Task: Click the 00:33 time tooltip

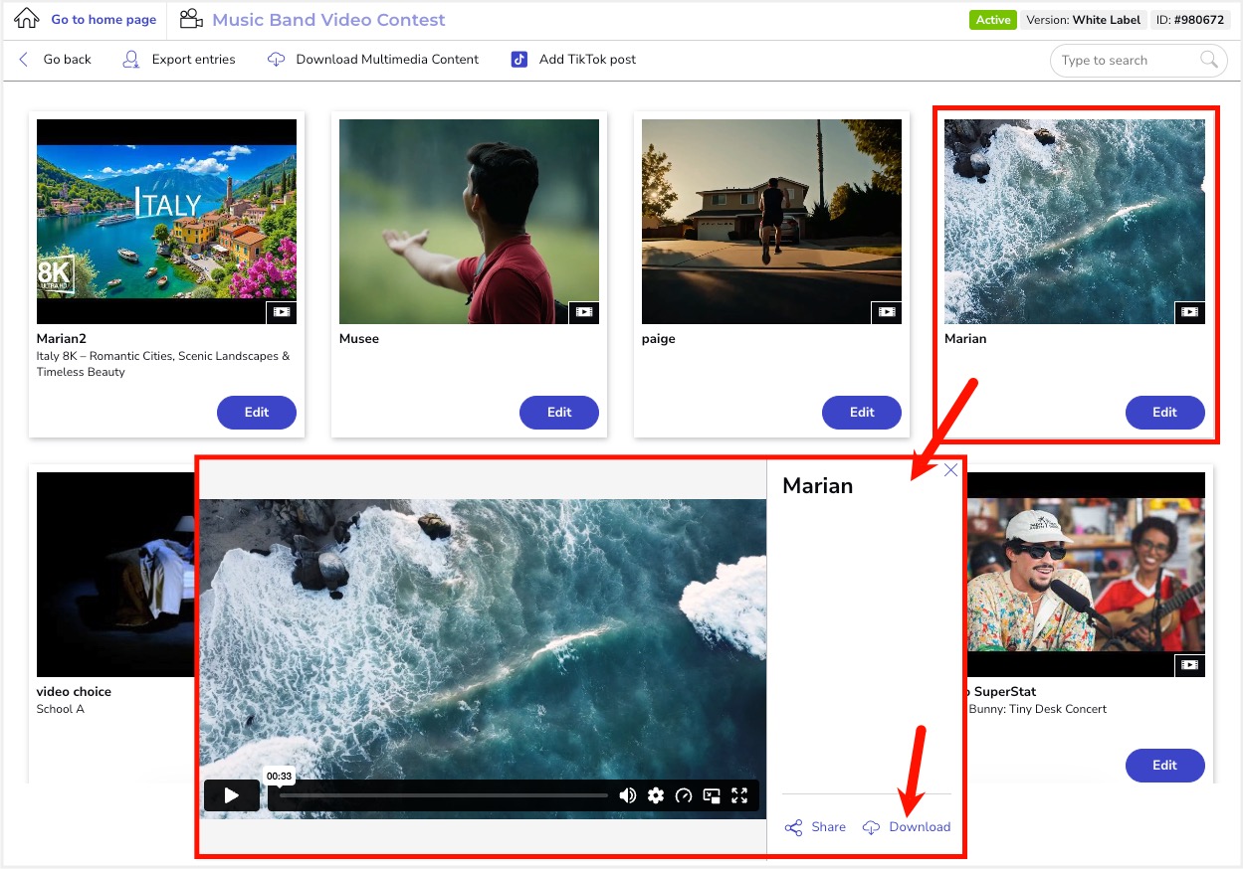Action: tap(280, 776)
